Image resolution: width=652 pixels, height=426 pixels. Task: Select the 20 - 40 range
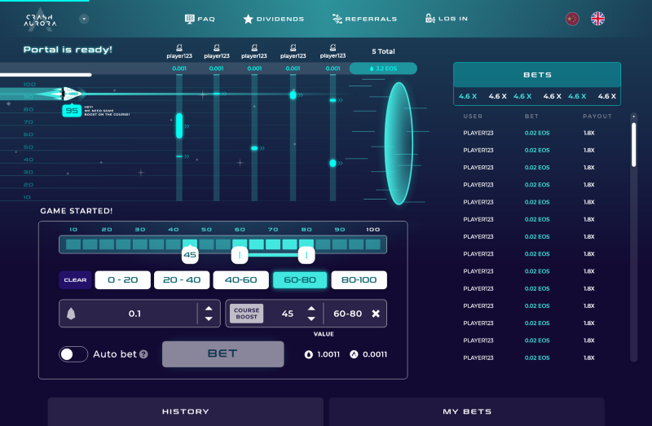(182, 280)
